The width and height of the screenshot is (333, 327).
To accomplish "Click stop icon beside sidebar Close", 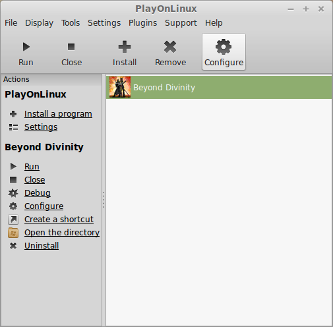I will pyautogui.click(x=13, y=180).
